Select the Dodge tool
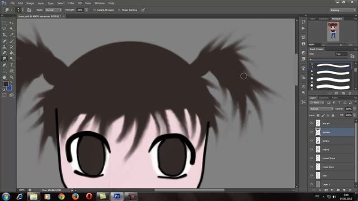Image resolution: width=358 pixels, height=201 pixels. pos(12,59)
